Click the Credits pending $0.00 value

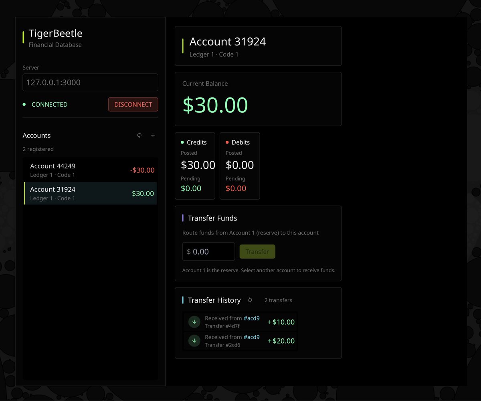pos(191,188)
